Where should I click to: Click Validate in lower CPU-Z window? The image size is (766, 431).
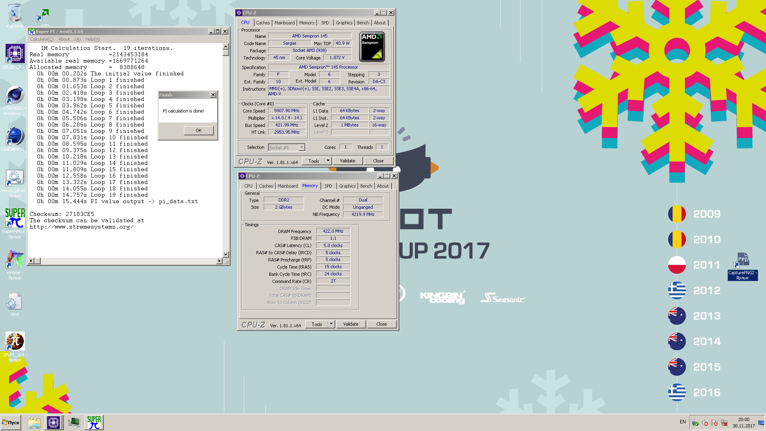[351, 324]
